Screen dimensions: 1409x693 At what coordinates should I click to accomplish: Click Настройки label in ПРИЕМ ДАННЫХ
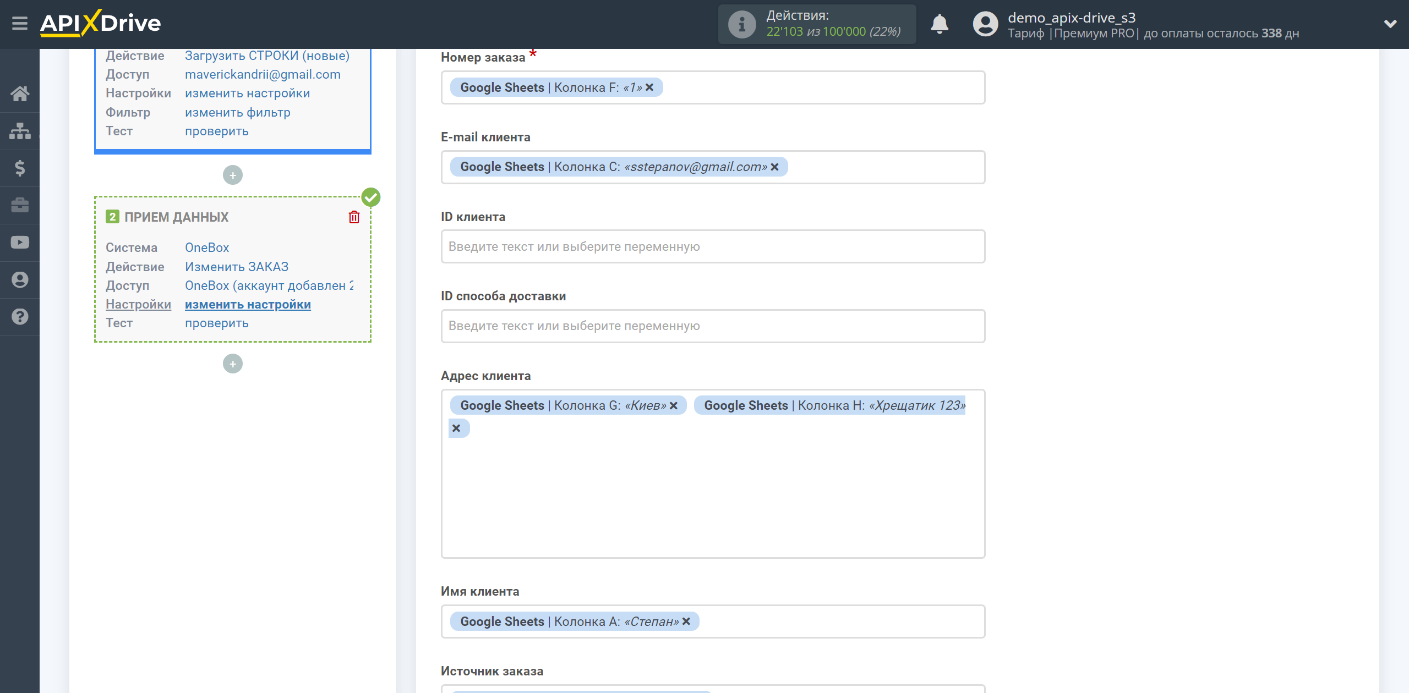click(x=138, y=304)
